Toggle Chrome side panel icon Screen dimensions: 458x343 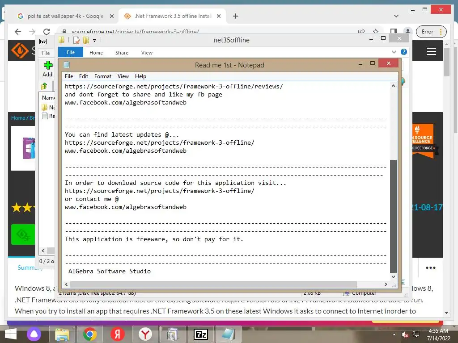click(394, 31)
